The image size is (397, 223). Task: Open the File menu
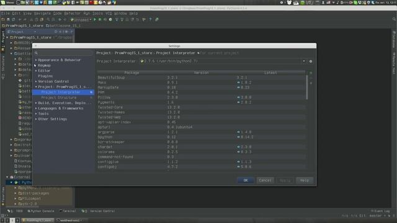(x=6, y=14)
